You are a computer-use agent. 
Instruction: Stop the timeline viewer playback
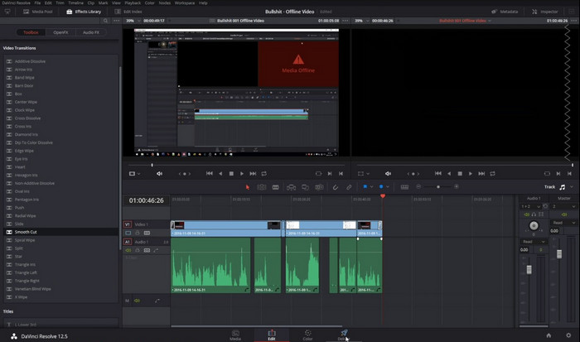point(460,173)
